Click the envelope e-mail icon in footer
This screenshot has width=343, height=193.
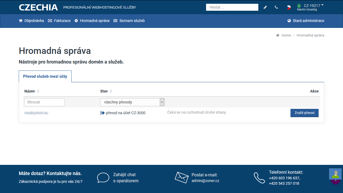coord(182,177)
